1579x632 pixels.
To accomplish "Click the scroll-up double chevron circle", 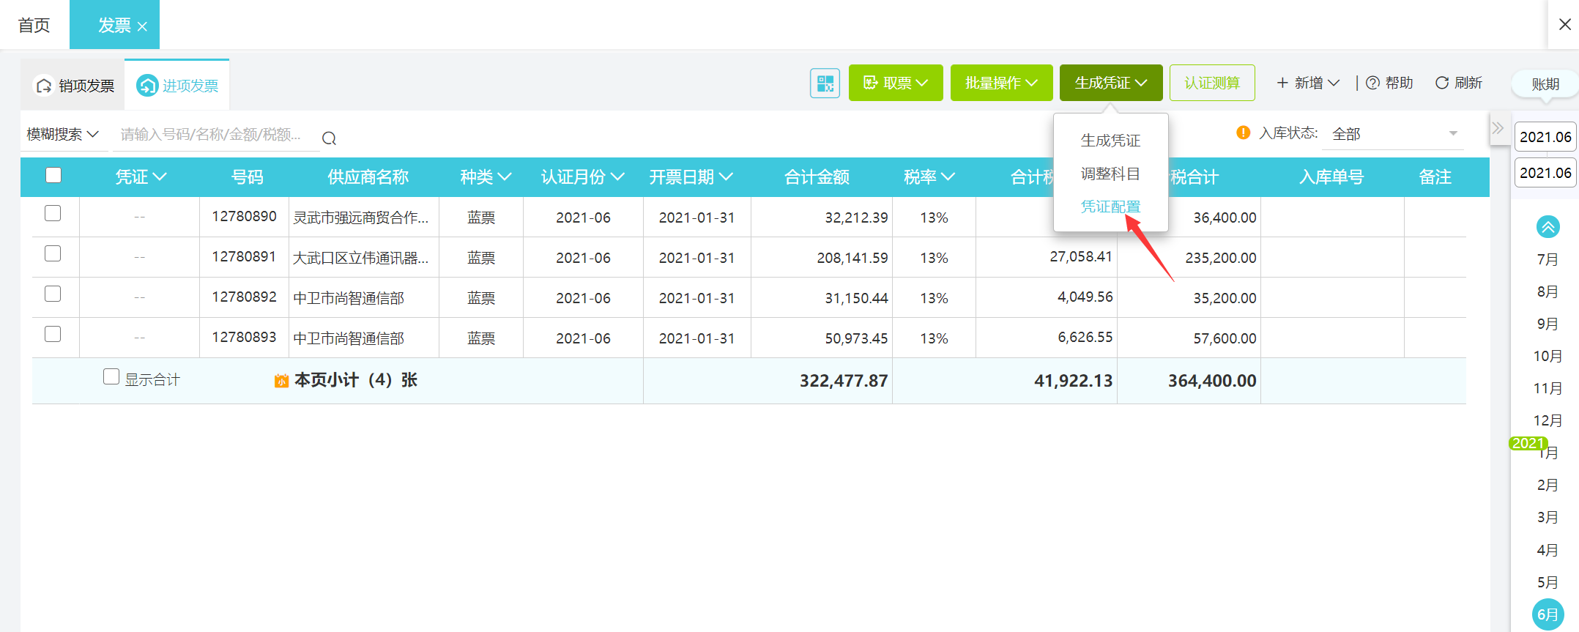I will coord(1548,227).
